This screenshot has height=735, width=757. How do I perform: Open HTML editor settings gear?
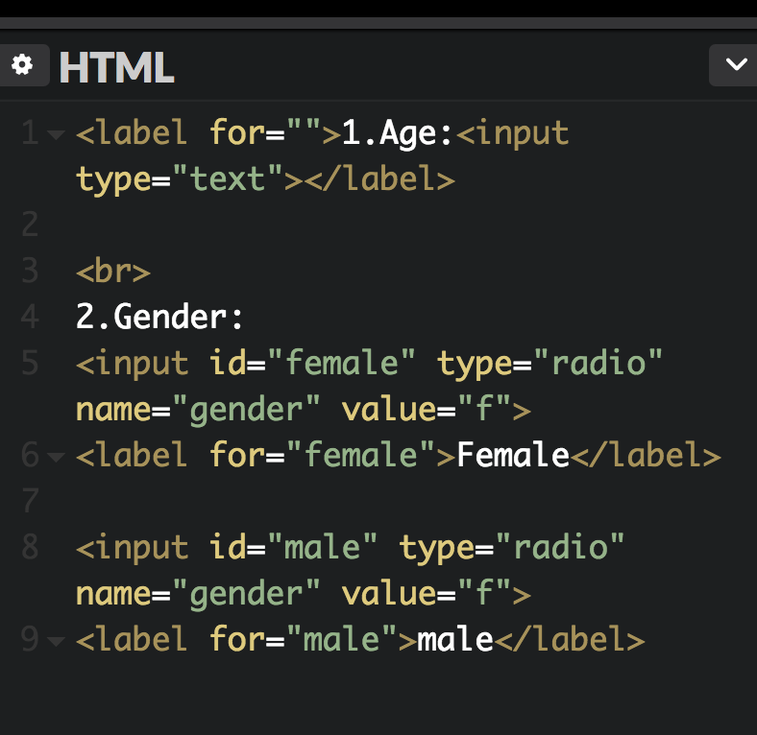click(x=22, y=64)
